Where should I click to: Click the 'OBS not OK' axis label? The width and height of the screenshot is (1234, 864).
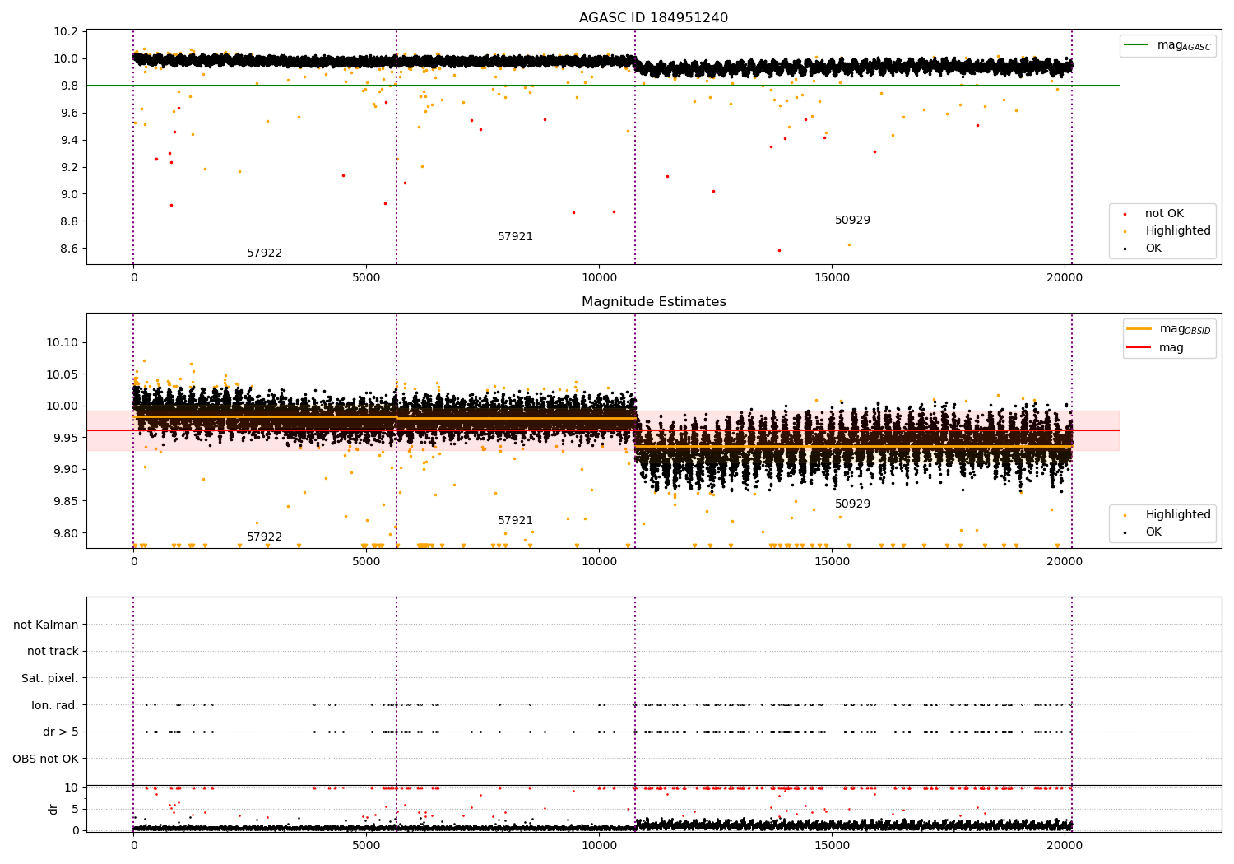coord(45,759)
